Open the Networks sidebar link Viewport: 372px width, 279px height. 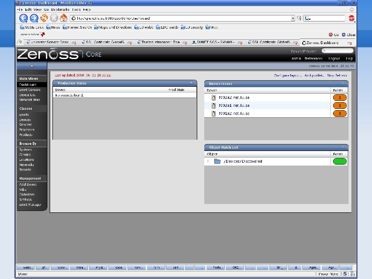coord(26,165)
